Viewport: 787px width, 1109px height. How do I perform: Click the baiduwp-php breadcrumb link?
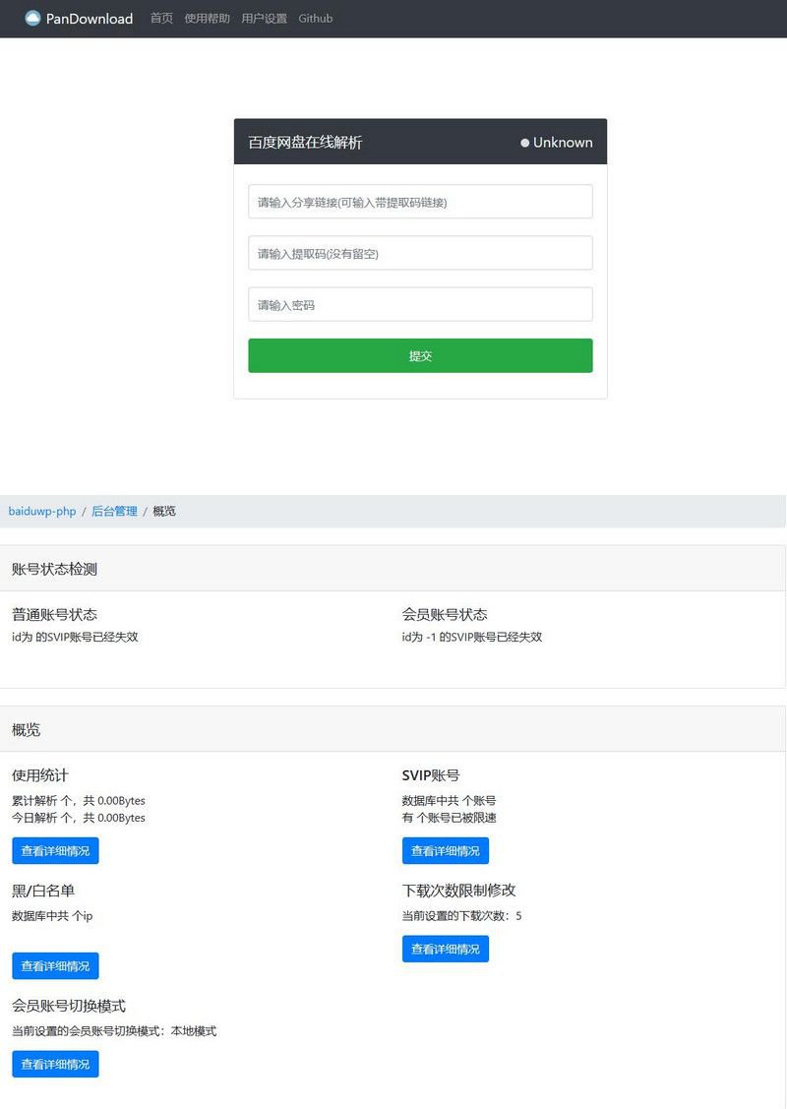tap(42, 511)
